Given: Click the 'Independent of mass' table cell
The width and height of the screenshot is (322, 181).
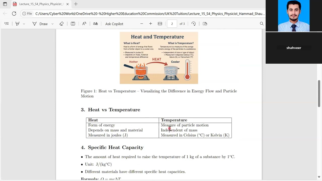Looking at the screenshot, I should point(179,130).
